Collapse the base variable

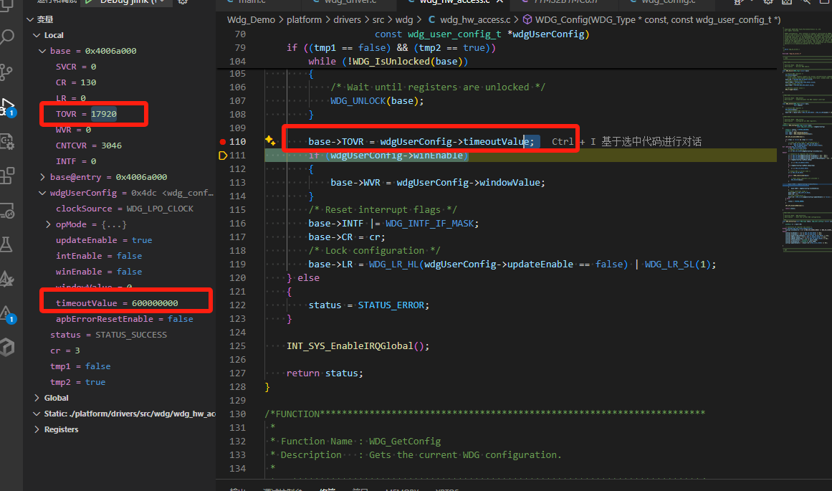pyautogui.click(x=42, y=51)
